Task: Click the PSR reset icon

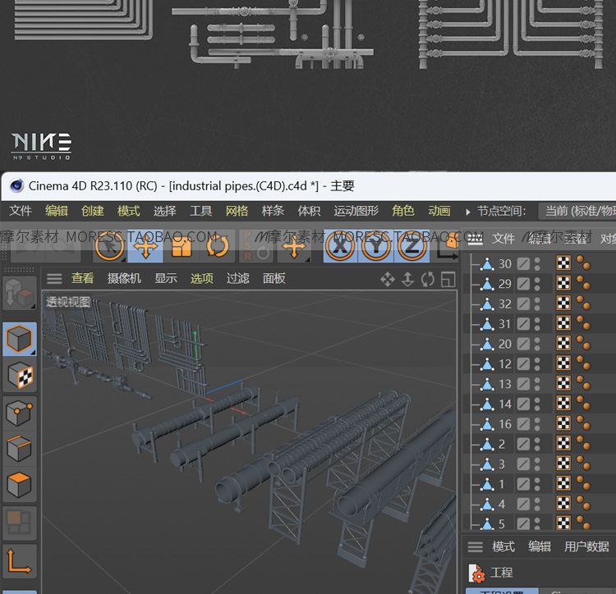Action: tap(258, 246)
